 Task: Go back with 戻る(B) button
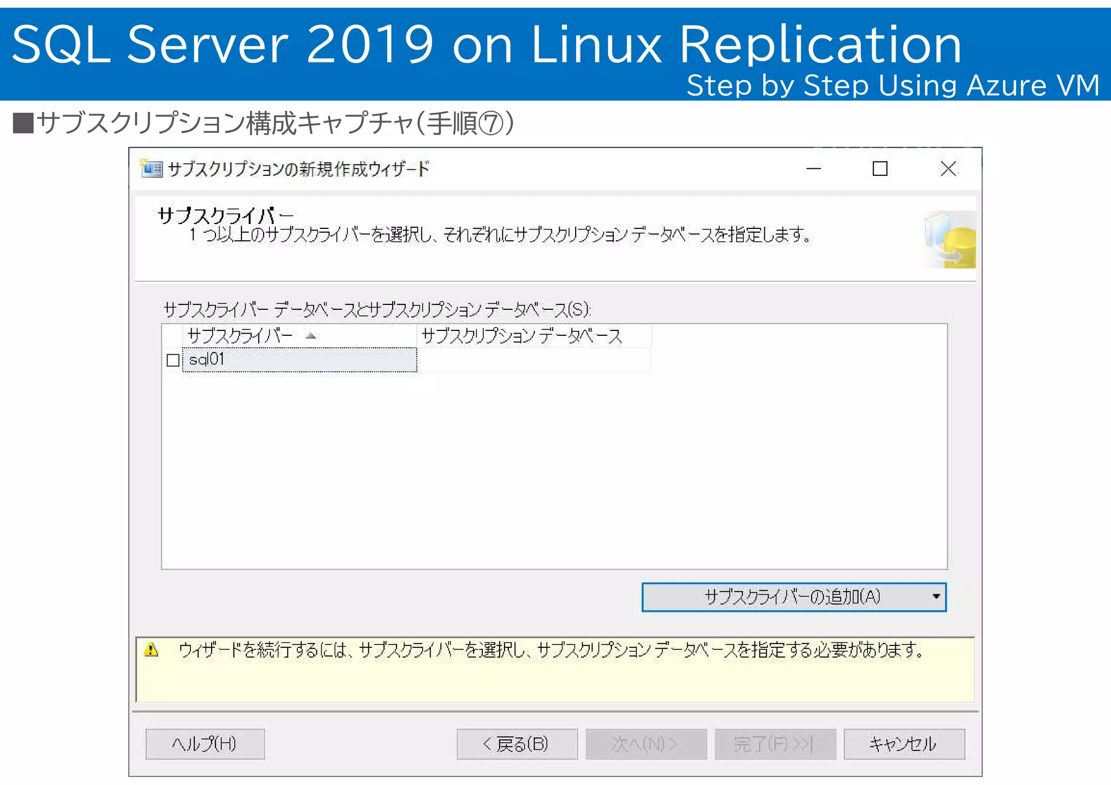(x=517, y=744)
